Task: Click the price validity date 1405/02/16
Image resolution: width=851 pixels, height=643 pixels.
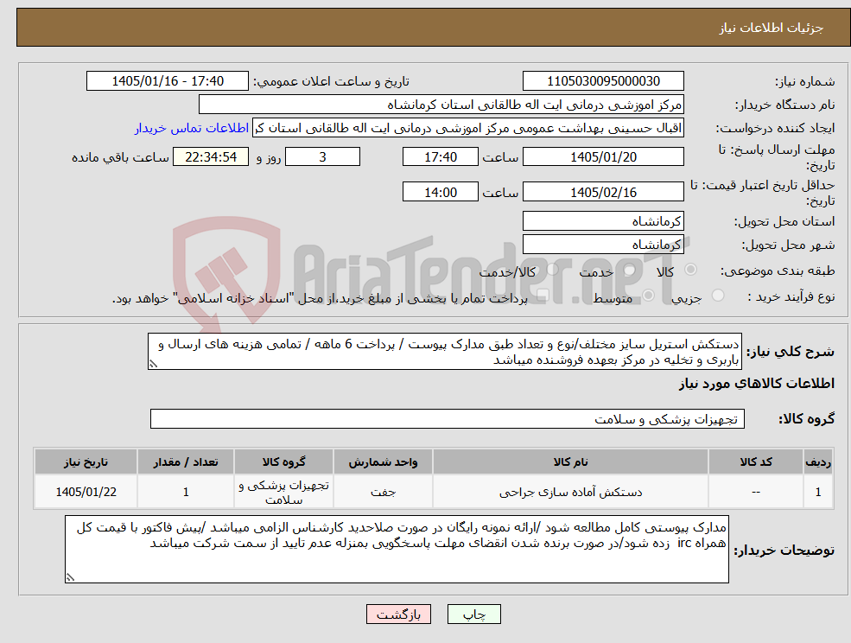Action: [x=603, y=192]
